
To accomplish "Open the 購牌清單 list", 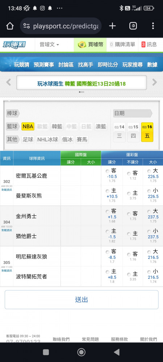I will coord(122,45).
